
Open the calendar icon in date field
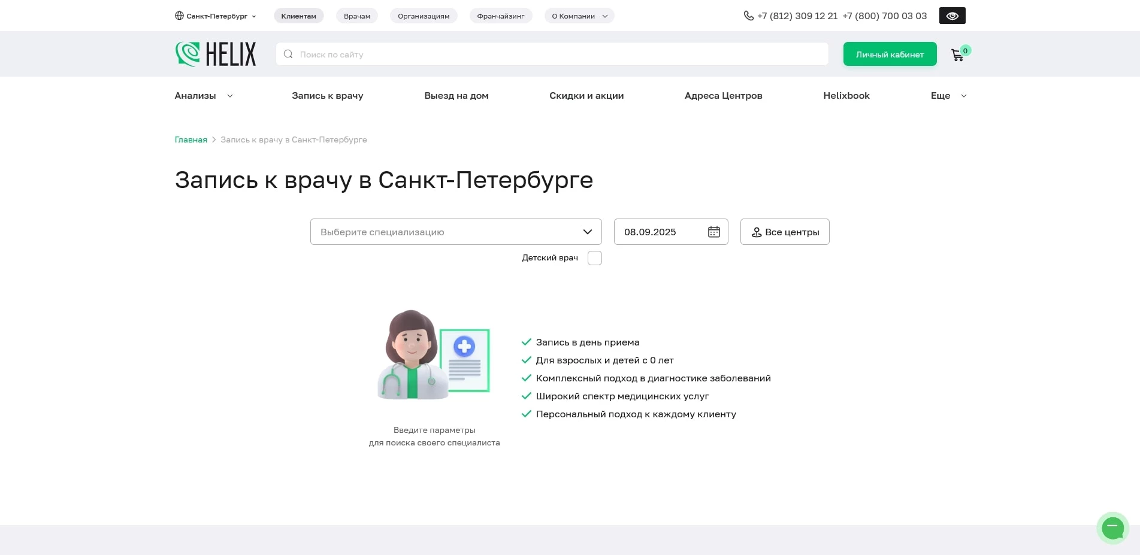[713, 232]
